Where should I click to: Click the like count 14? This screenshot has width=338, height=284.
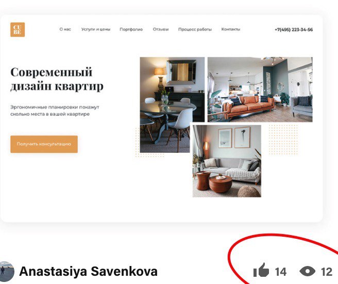coord(281,272)
